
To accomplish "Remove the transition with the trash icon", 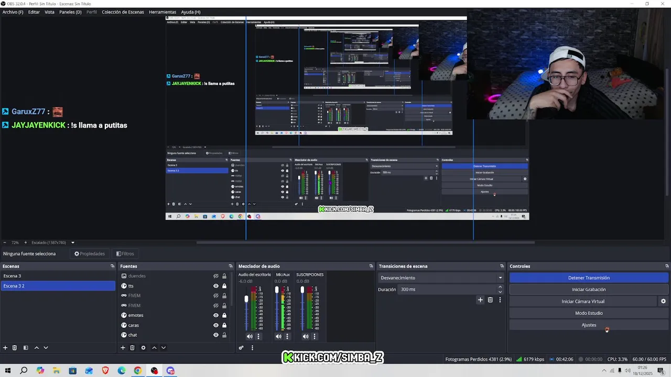I will (490, 300).
